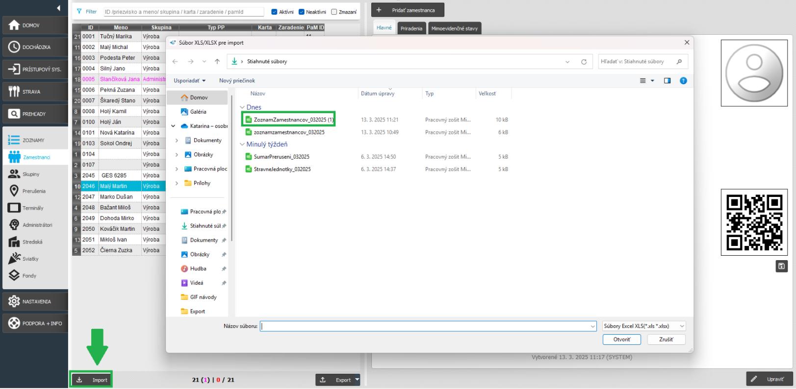Screen dimensions: 796x389
Task: Toggle the Aktívni checkbox
Action: click(x=274, y=12)
